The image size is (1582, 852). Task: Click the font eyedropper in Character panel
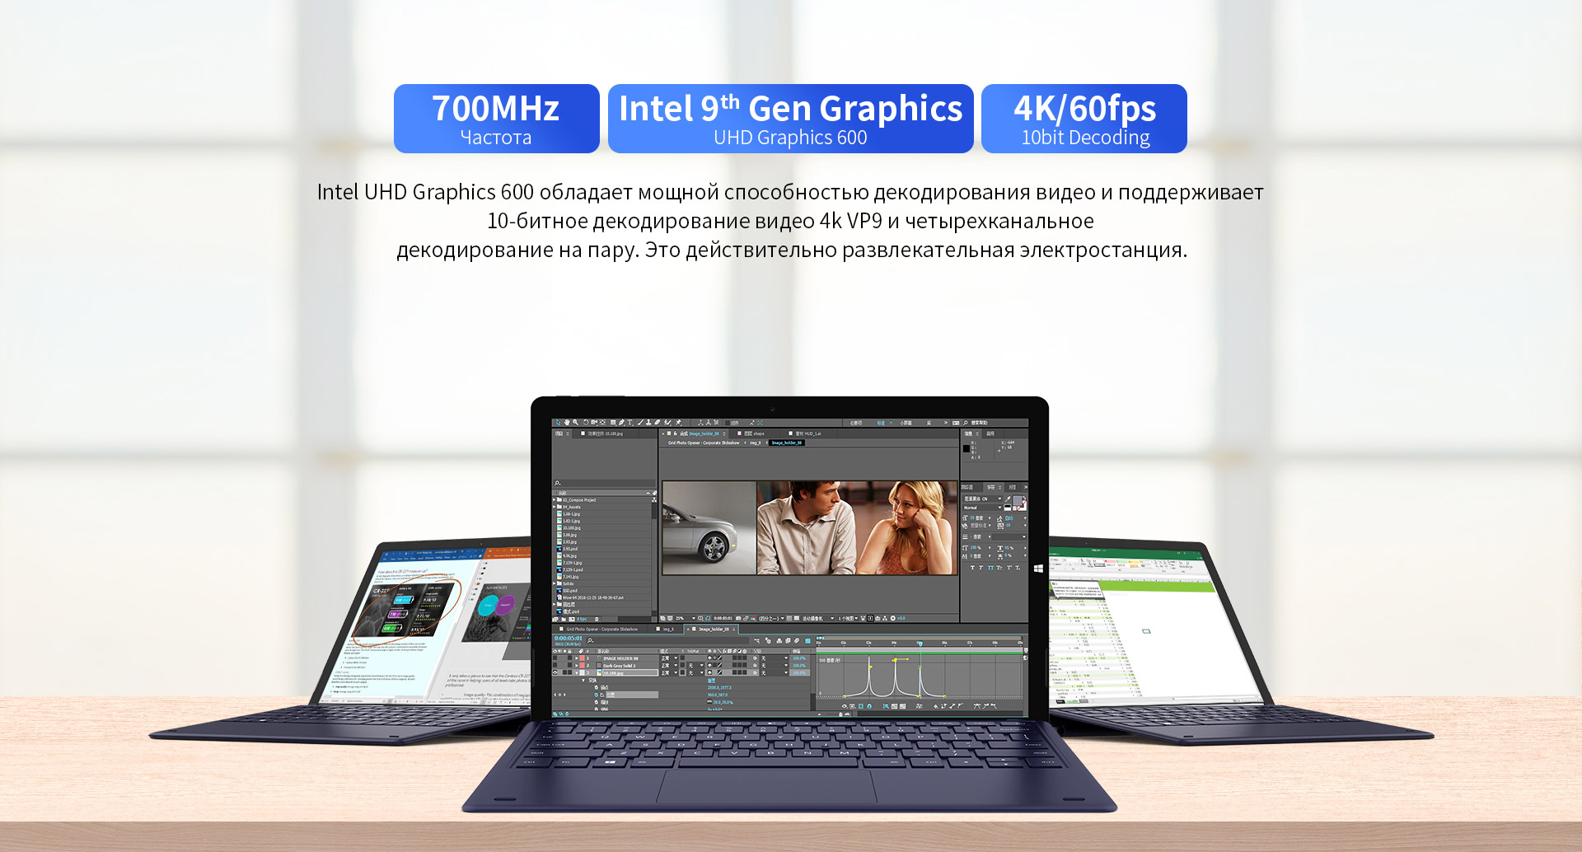1008,499
